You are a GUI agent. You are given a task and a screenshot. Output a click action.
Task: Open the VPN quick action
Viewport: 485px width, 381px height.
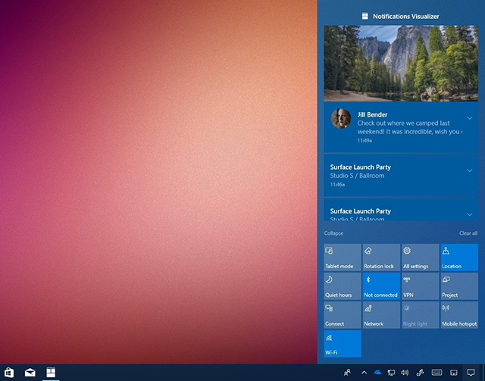click(x=421, y=286)
